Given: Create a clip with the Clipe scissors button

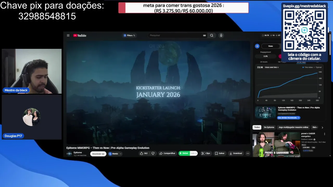Looking at the screenshot, I should [x=206, y=153].
